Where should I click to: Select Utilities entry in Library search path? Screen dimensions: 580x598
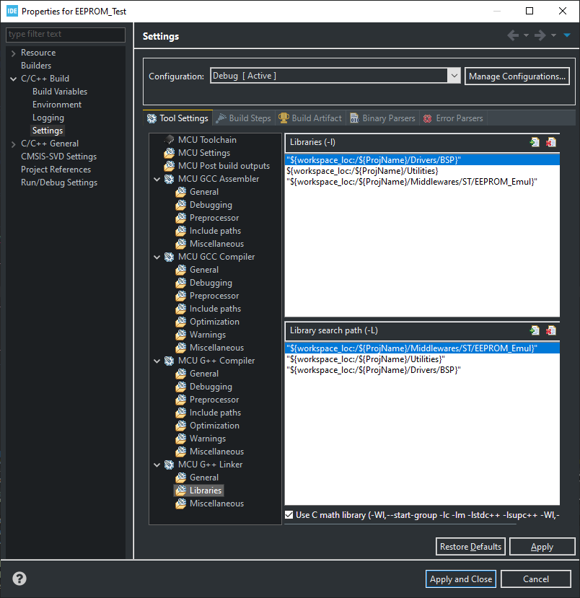[422, 359]
